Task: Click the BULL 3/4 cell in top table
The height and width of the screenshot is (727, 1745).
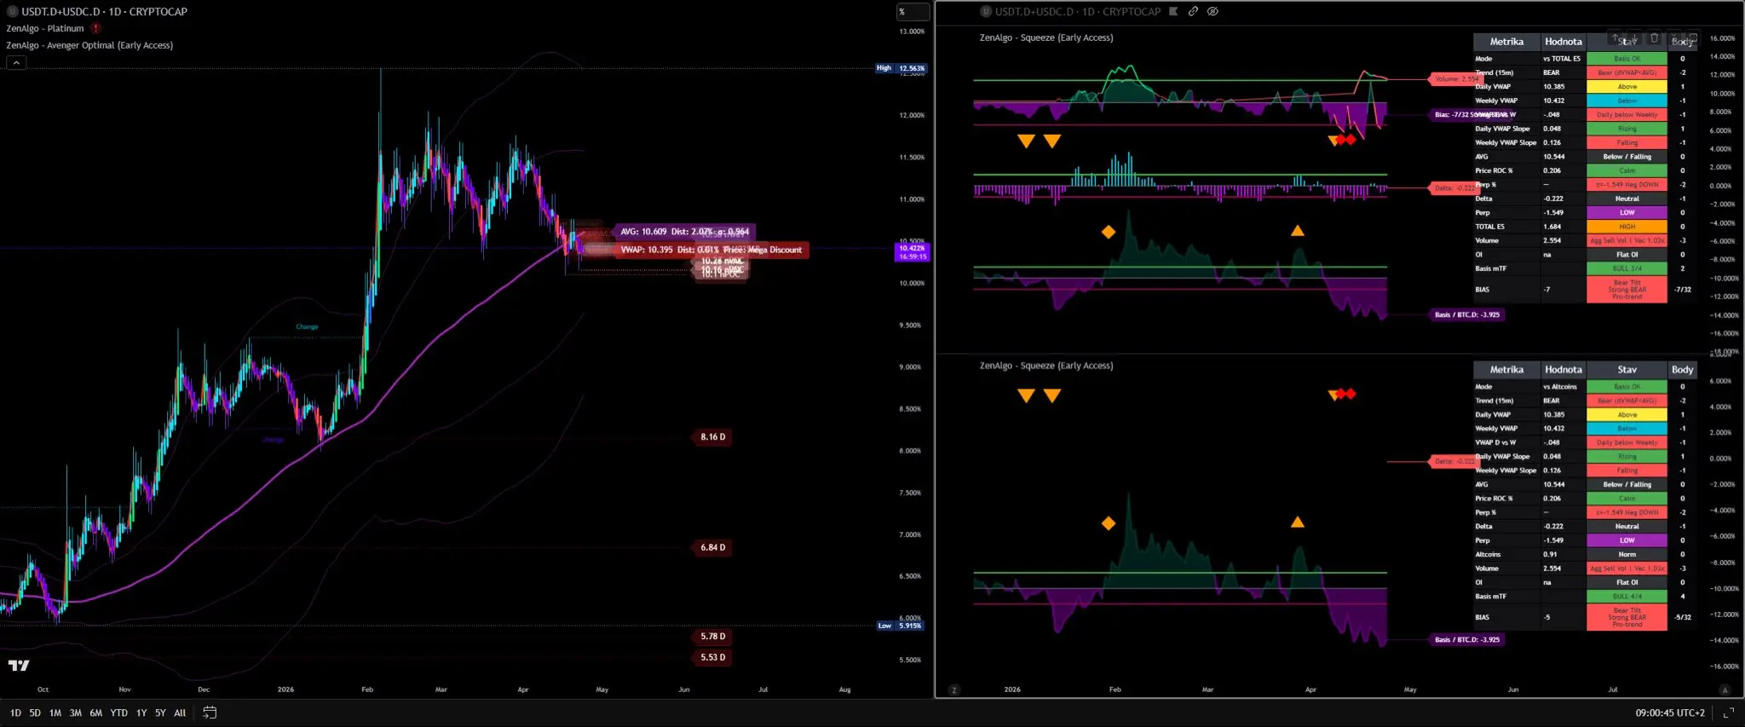Action: pyautogui.click(x=1627, y=268)
